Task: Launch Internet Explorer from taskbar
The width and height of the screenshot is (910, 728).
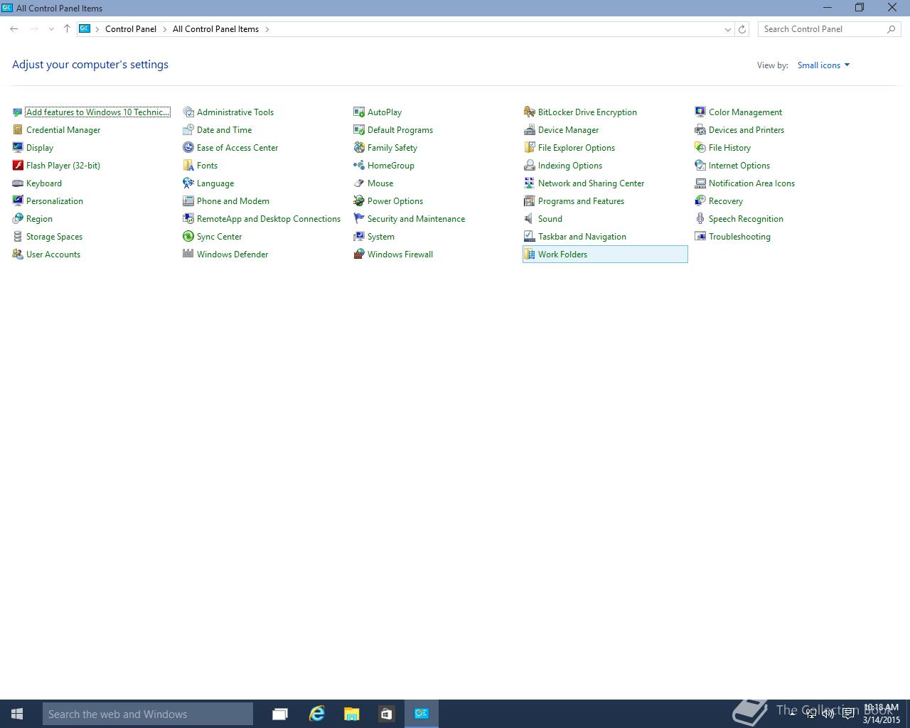Action: tap(316, 714)
